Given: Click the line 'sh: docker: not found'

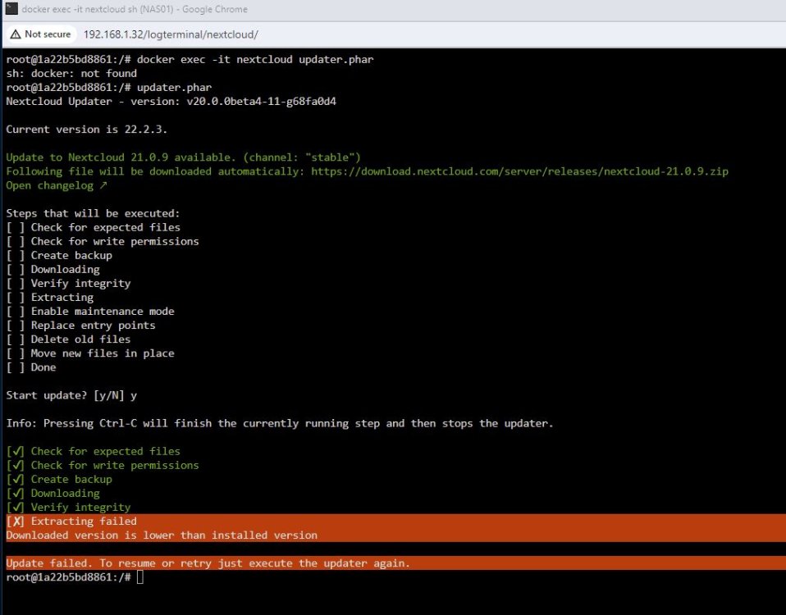Looking at the screenshot, I should point(71,73).
